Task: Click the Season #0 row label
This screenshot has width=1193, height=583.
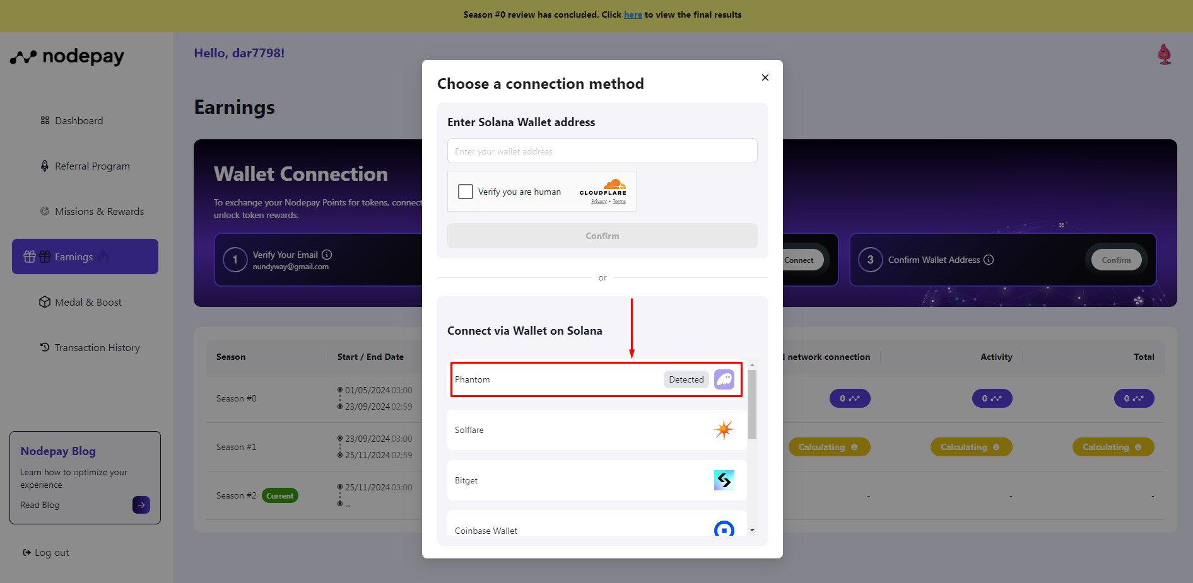Action: point(236,398)
